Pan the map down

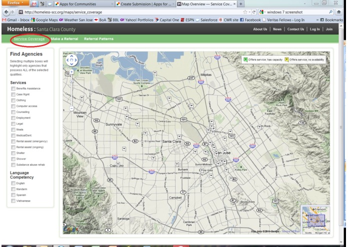72,64
